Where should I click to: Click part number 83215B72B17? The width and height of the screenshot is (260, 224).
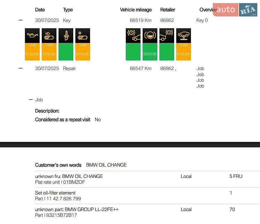[62, 215]
